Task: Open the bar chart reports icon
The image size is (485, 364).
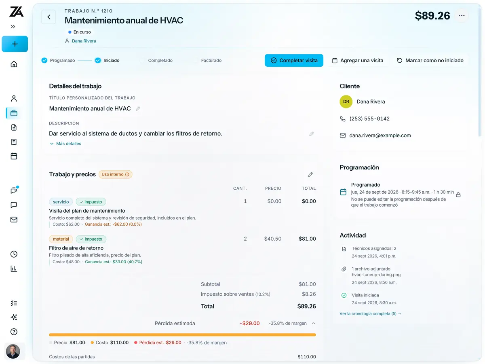Action: pyautogui.click(x=14, y=269)
